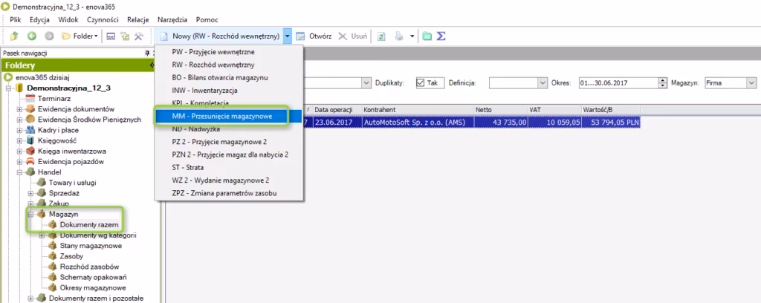Click the green folder icon beside Sigma
The image size is (761, 303).
click(x=427, y=36)
